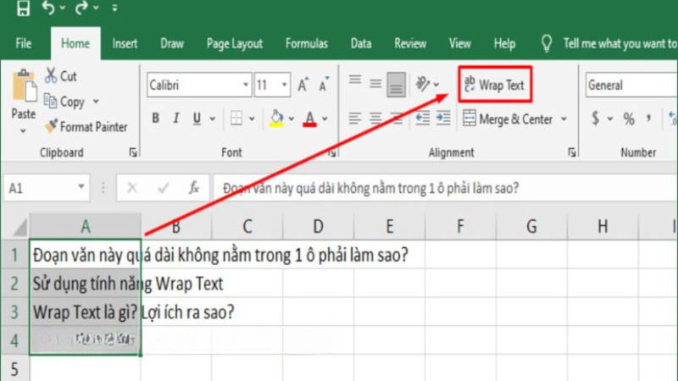
Task: Click the Enter checkmark formula bar icon
Action: [x=163, y=187]
